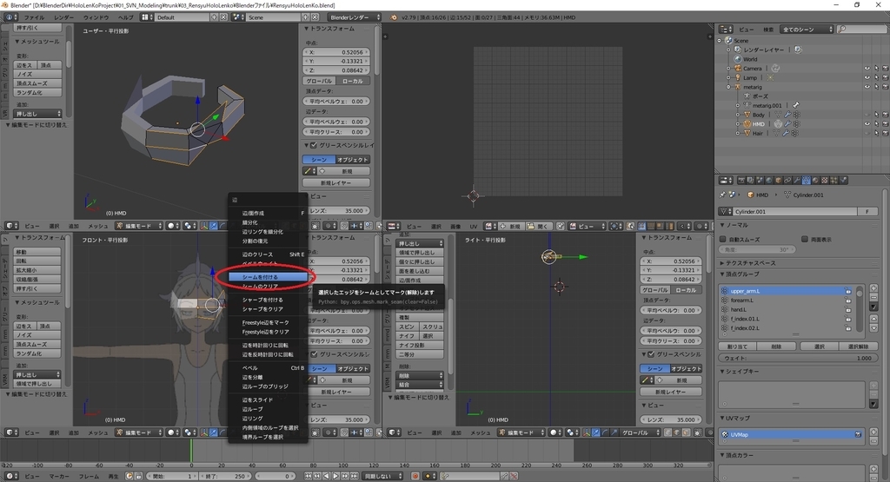Open the ヘルプ menu in the top bar

[125, 17]
